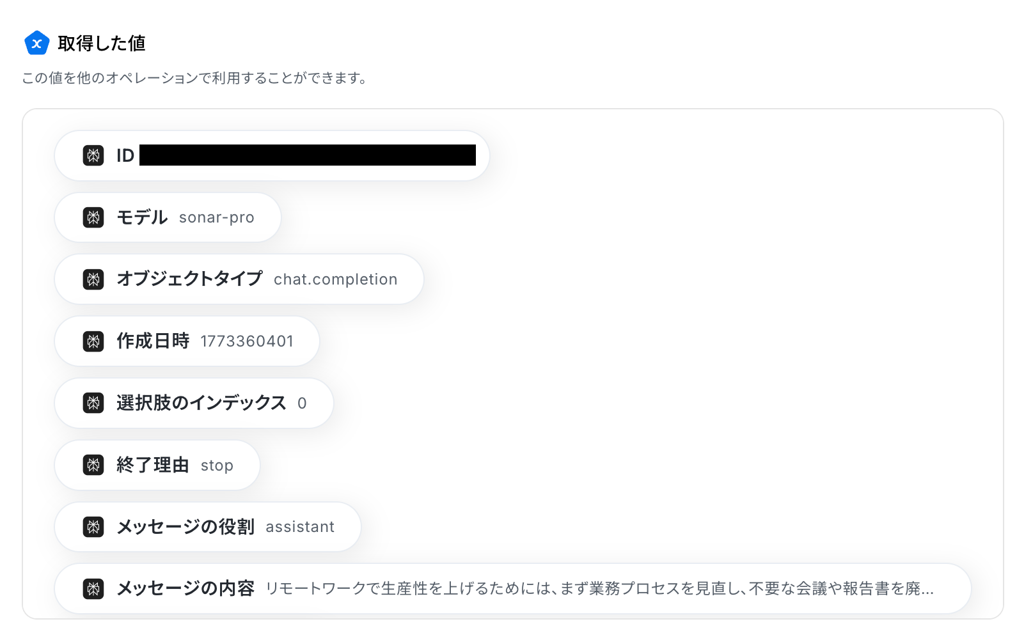Click the Perplexity icon in the ID row
Viewport: 1017px width, 633px height.
click(x=93, y=155)
